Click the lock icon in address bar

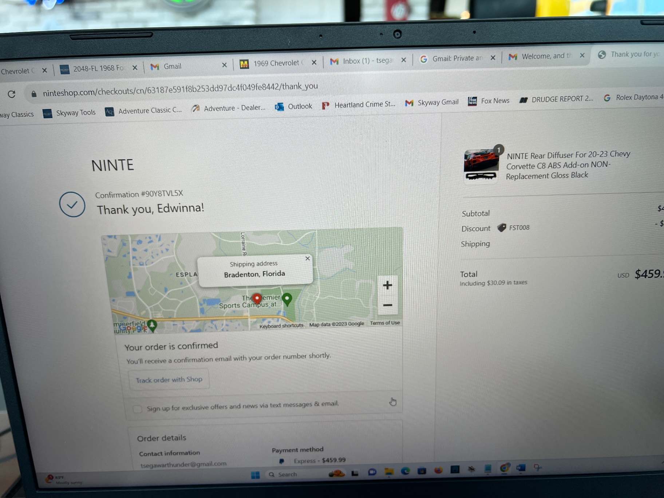point(34,94)
